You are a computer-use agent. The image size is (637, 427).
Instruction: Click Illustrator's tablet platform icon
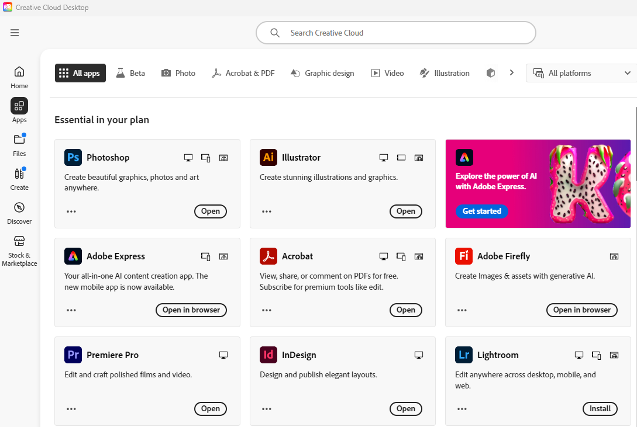pyautogui.click(x=401, y=158)
